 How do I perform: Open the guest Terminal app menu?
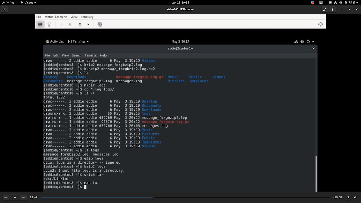[x=78, y=41]
